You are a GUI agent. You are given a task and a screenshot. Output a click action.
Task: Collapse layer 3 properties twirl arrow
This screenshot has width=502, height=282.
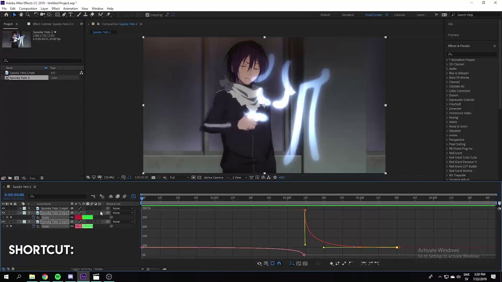click(21, 222)
